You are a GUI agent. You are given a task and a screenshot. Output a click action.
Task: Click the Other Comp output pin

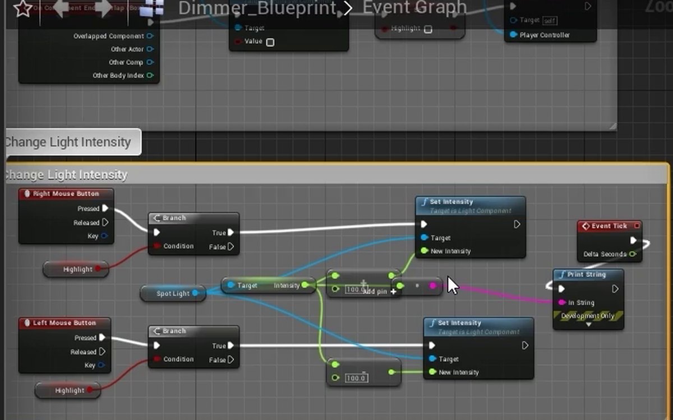click(150, 62)
